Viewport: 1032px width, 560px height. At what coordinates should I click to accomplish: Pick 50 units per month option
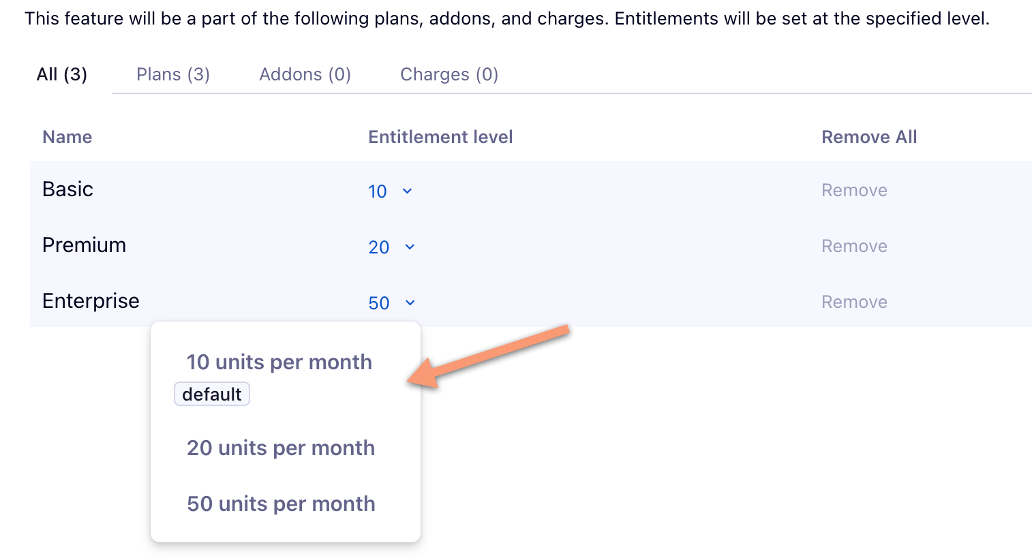(281, 503)
